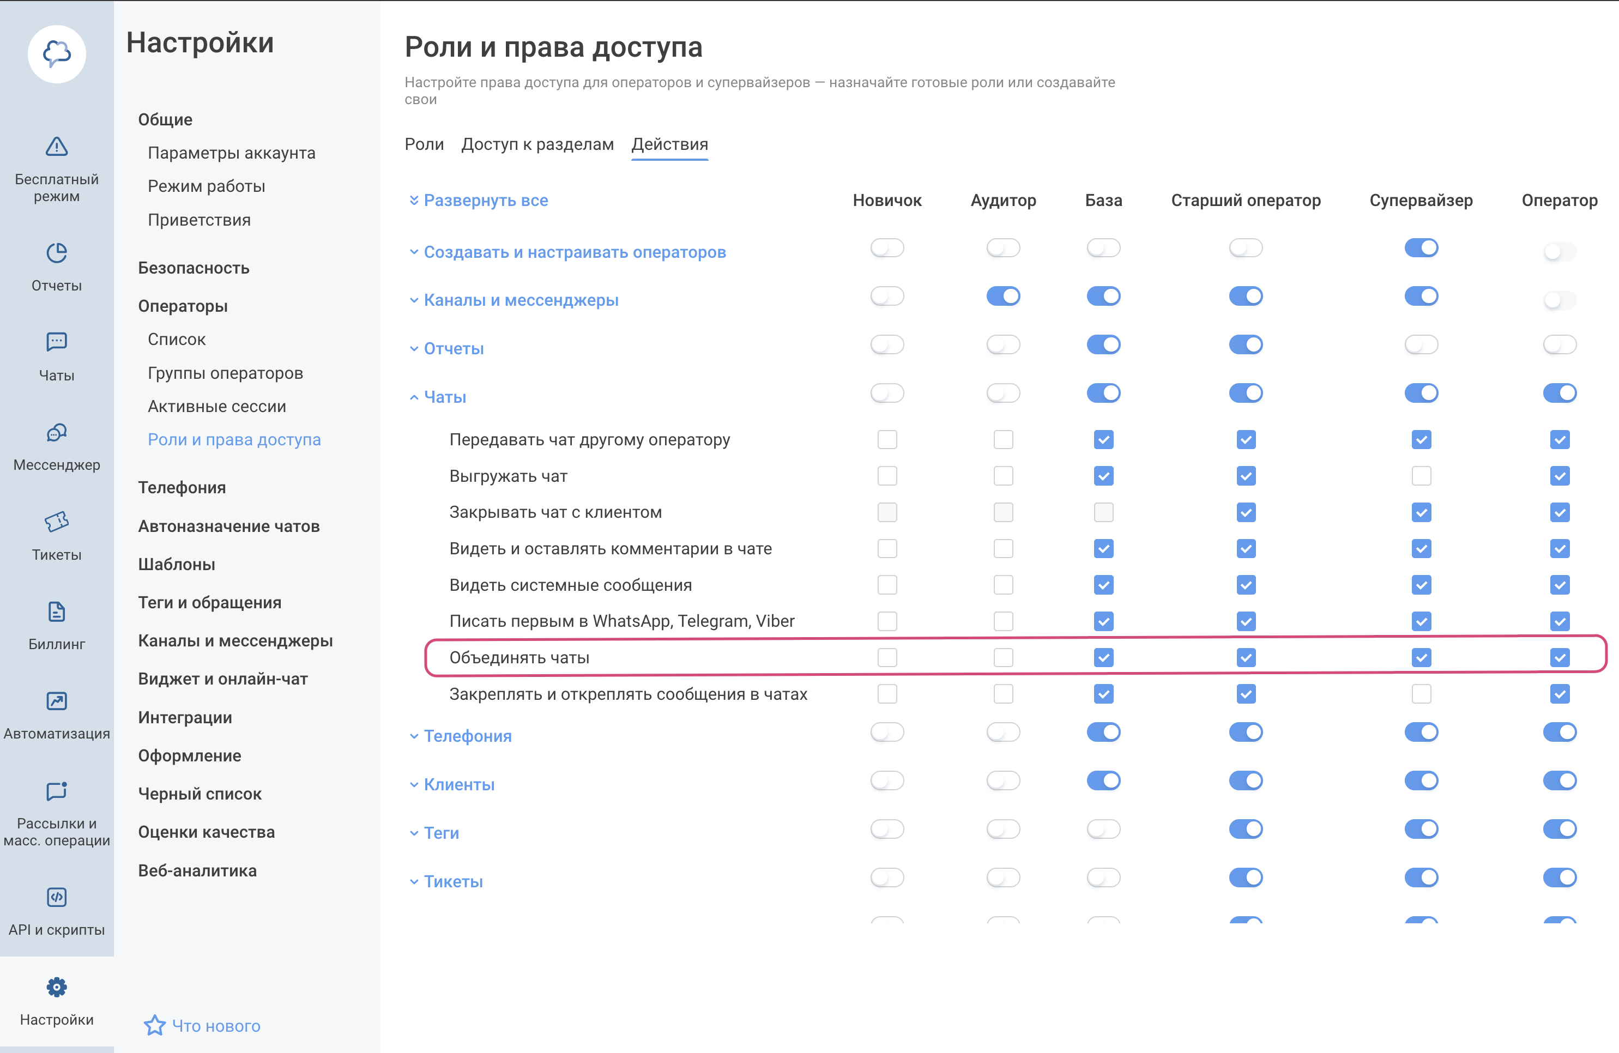
Task: Toggle Отчеты permission for Супервайзер
Action: click(1421, 345)
